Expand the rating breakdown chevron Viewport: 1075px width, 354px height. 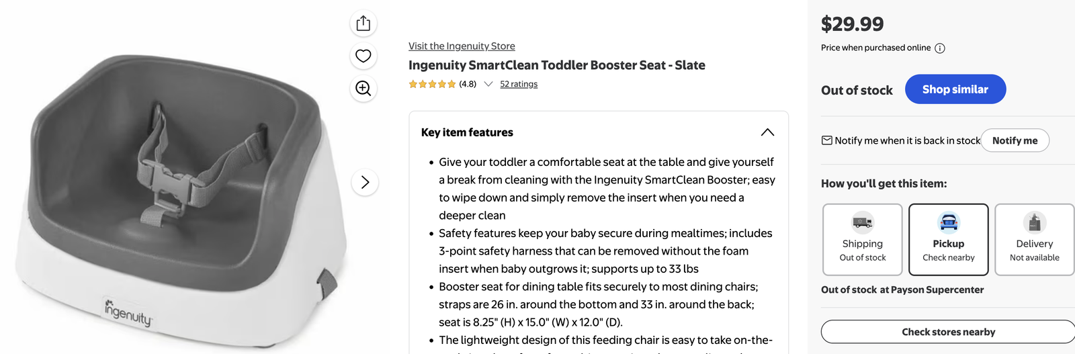(x=488, y=84)
